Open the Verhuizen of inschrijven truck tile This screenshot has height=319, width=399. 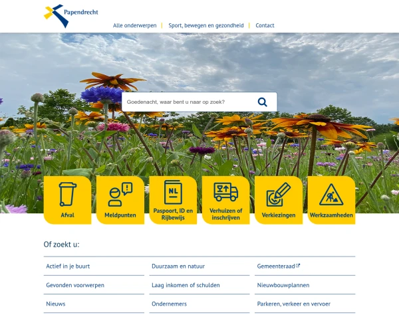pyautogui.click(x=225, y=200)
